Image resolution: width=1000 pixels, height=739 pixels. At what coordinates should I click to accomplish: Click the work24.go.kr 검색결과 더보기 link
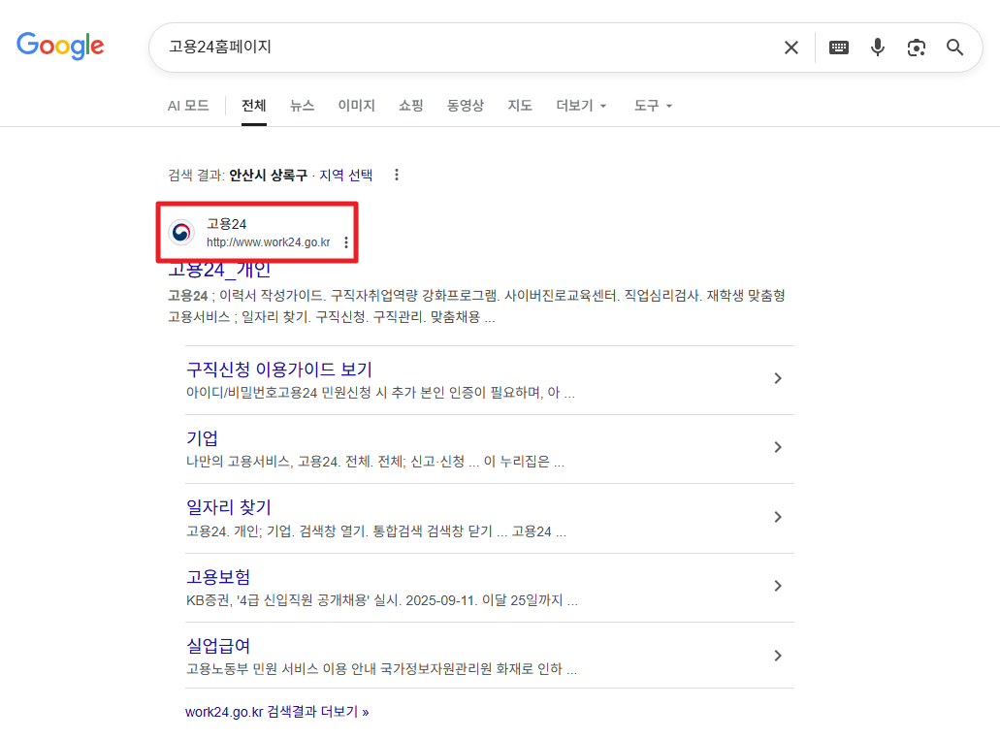coord(278,711)
